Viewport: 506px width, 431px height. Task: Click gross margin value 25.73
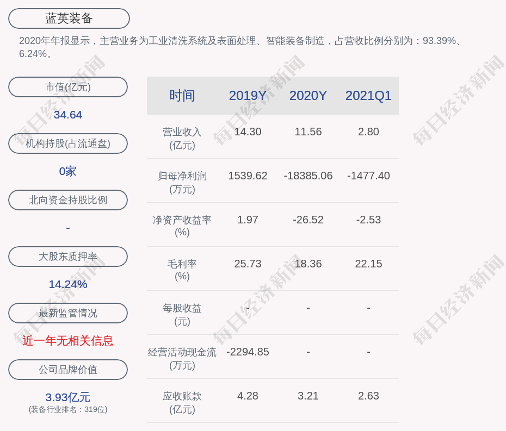coord(248,264)
